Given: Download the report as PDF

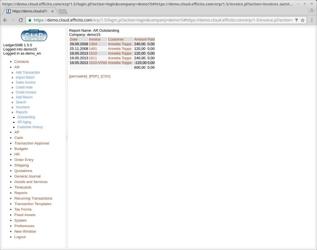Looking at the screenshot, I should (x=94, y=76).
